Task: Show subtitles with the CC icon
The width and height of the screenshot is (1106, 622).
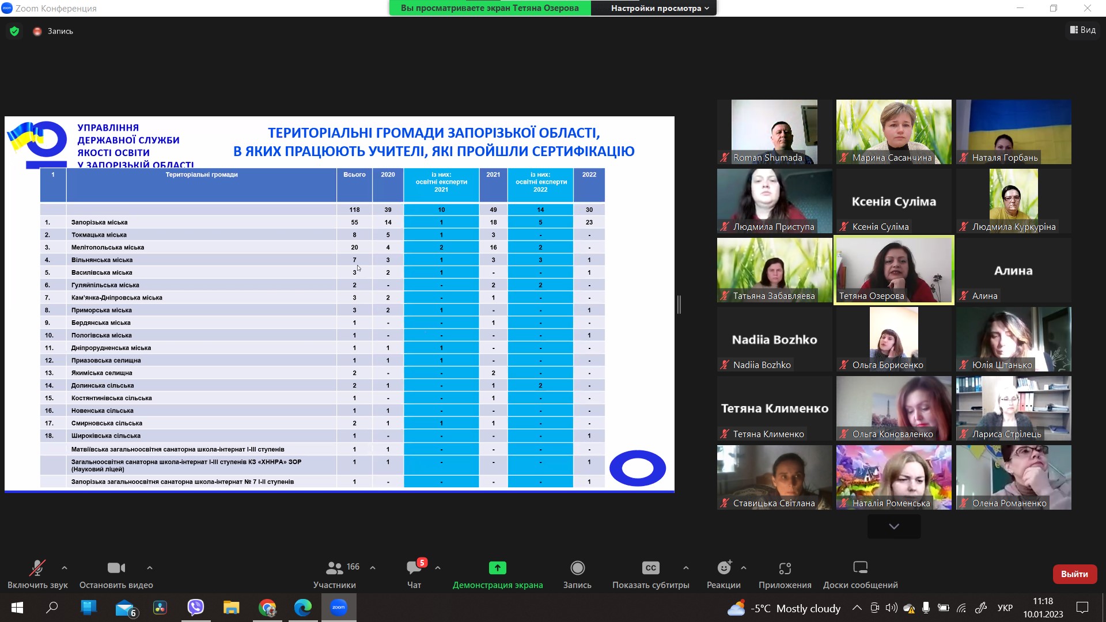Action: [650, 568]
